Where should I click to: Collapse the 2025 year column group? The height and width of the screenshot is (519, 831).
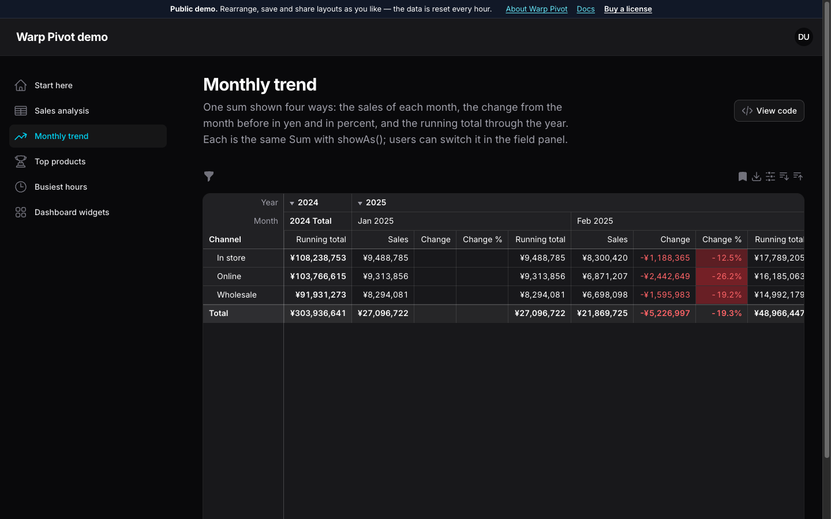360,203
